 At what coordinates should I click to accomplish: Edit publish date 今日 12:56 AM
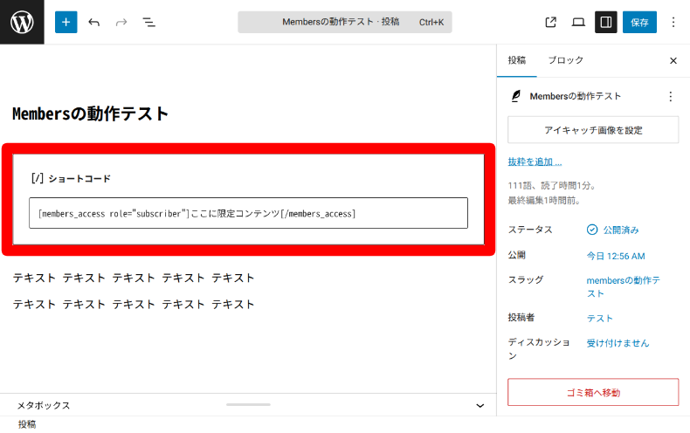pyautogui.click(x=616, y=256)
